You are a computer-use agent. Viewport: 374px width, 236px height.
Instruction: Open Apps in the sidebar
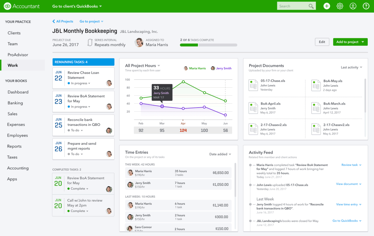(12, 179)
